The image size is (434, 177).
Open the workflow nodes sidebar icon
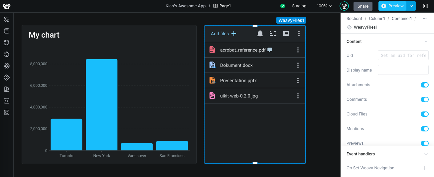pyautogui.click(x=7, y=43)
